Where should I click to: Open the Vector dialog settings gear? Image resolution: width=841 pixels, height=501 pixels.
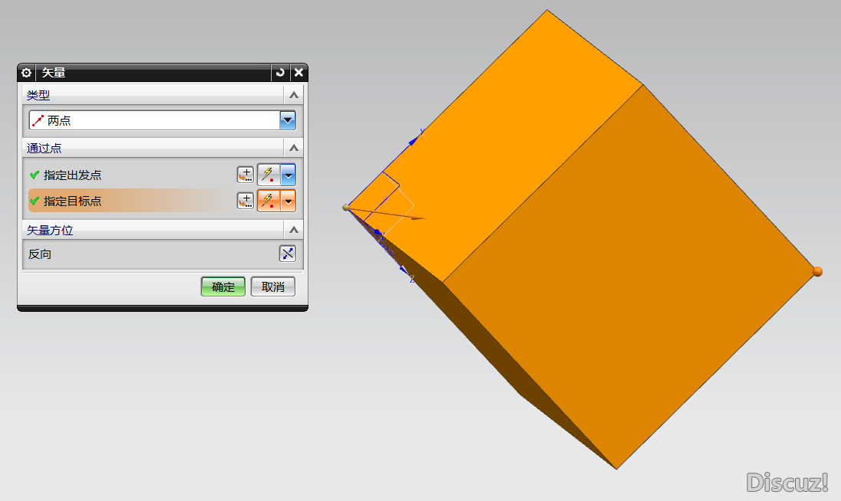(x=26, y=72)
